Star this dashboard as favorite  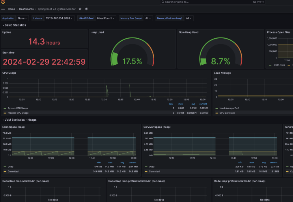(x=80, y=9)
